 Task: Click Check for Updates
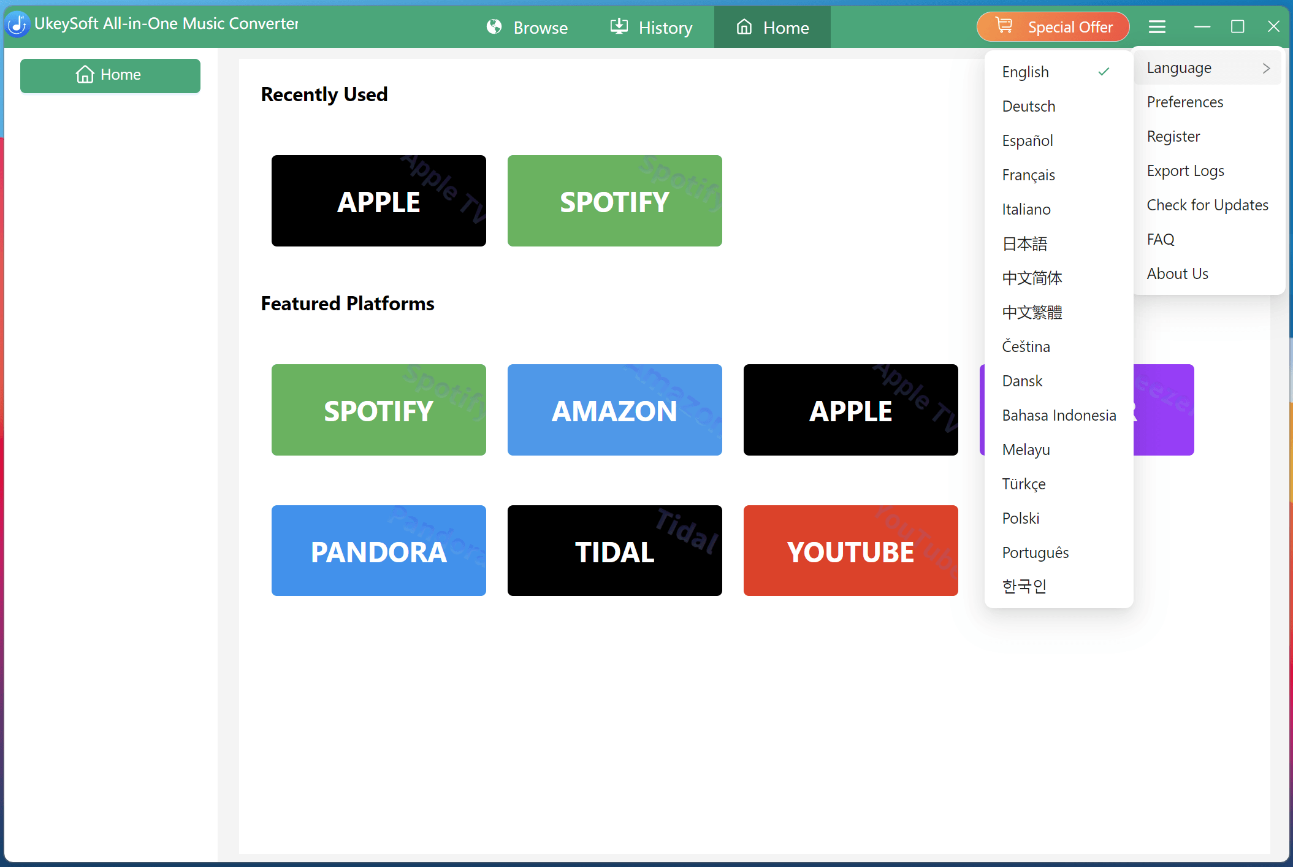pyautogui.click(x=1207, y=204)
